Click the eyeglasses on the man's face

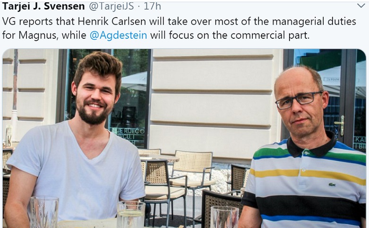point(299,100)
